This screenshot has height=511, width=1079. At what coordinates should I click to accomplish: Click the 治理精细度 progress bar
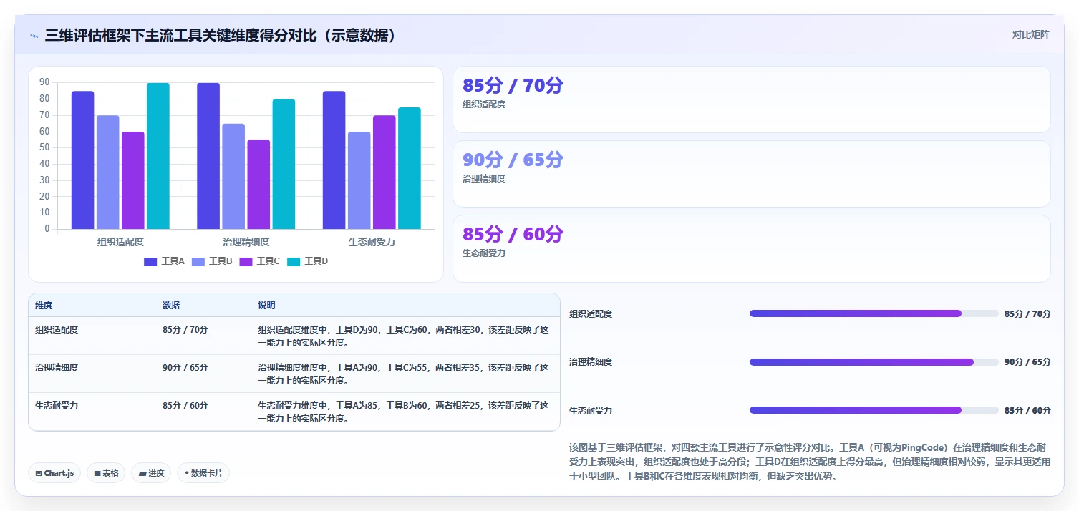pos(874,362)
